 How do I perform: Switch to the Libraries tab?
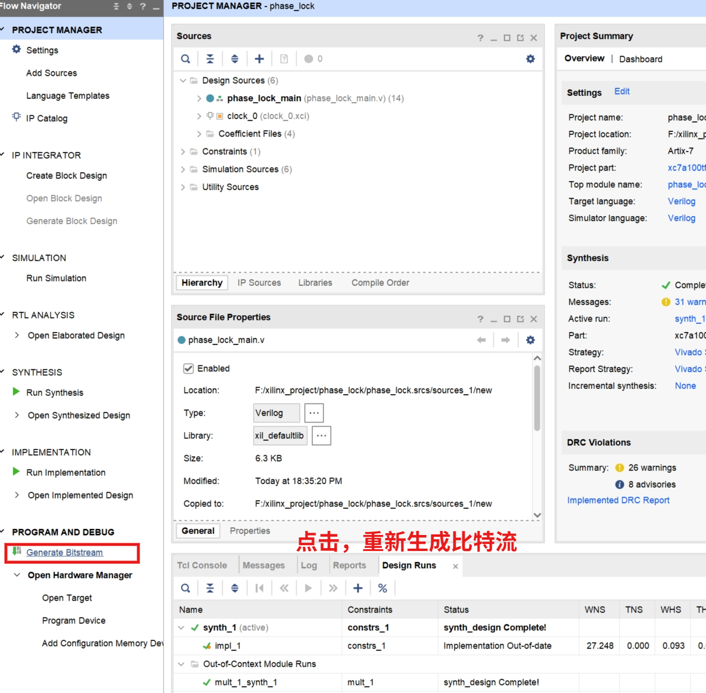coord(315,283)
